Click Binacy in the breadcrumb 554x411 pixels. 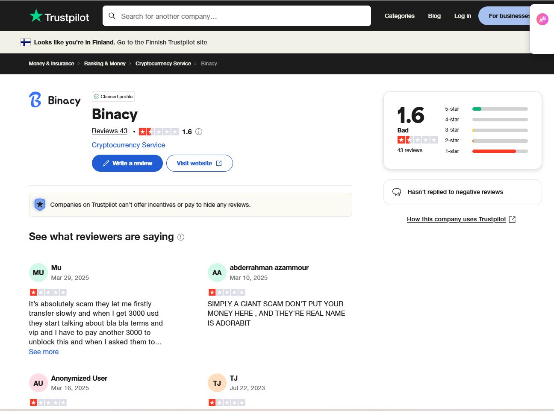pyautogui.click(x=209, y=64)
